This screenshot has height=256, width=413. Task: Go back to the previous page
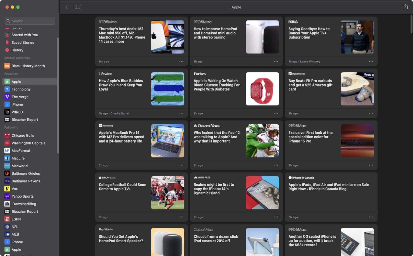click(x=66, y=7)
